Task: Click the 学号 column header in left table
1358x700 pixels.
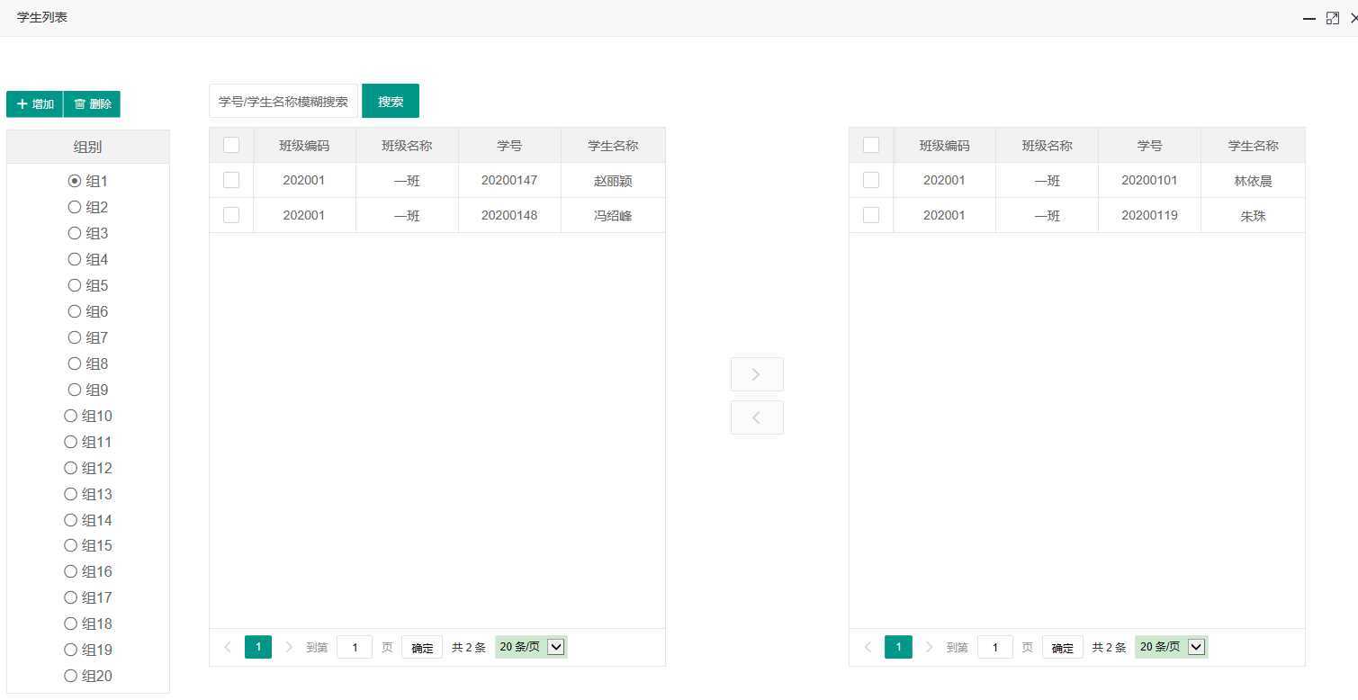Action: pos(509,145)
